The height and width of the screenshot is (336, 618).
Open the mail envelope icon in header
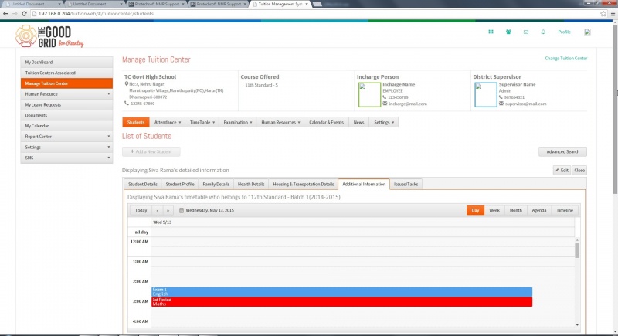click(526, 32)
